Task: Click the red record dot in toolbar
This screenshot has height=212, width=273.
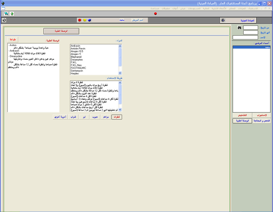Action: [156, 14]
